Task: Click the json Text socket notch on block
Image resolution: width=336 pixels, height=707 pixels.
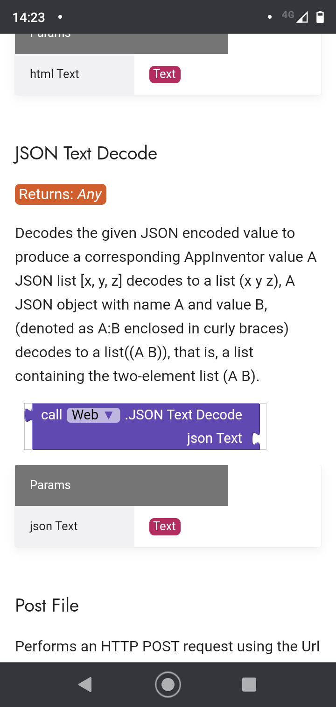Action: tap(255, 439)
